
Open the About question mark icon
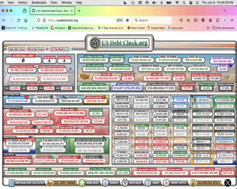point(148,183)
